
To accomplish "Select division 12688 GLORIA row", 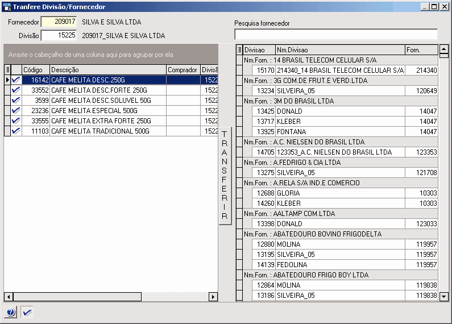I will click(345, 193).
